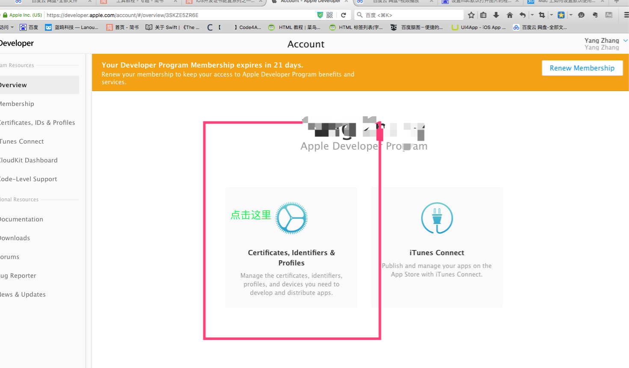Click the blue star favorites toolbar icon
Viewport: 629px width, 368px height.
tap(561, 15)
